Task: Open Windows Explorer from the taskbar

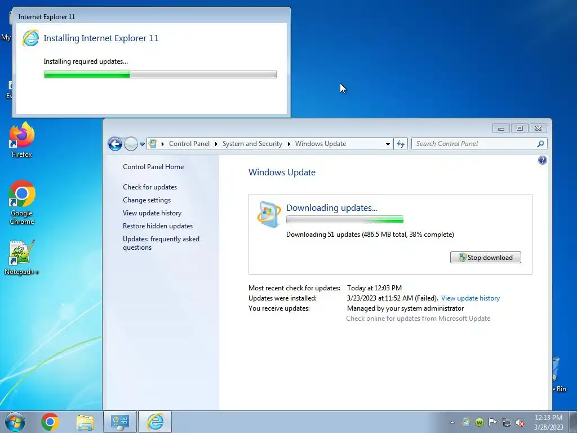Action: pos(85,422)
